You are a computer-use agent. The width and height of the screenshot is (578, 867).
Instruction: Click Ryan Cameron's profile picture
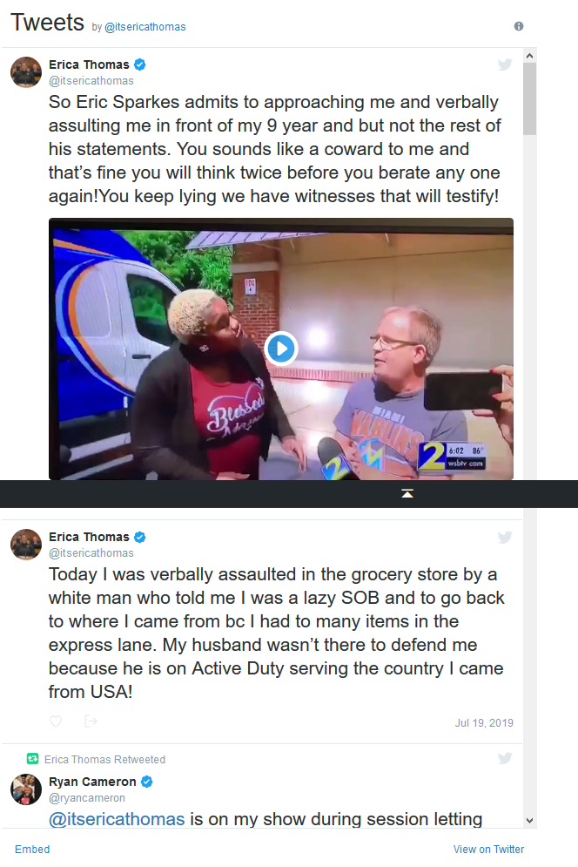point(26,789)
